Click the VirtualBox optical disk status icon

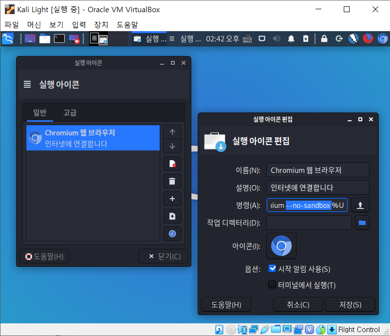coord(231,330)
